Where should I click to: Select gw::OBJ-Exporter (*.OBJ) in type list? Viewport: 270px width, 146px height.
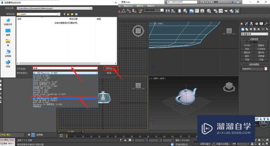(65, 98)
